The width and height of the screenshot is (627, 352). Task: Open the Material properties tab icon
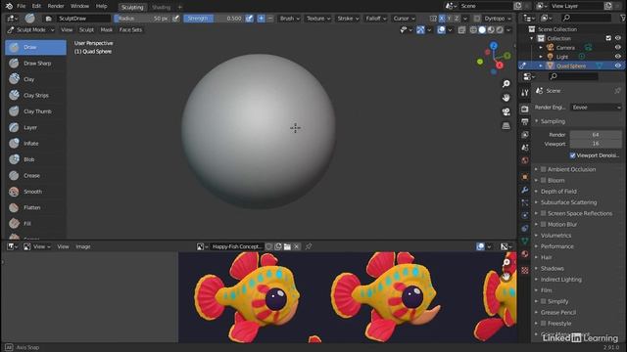click(525, 254)
